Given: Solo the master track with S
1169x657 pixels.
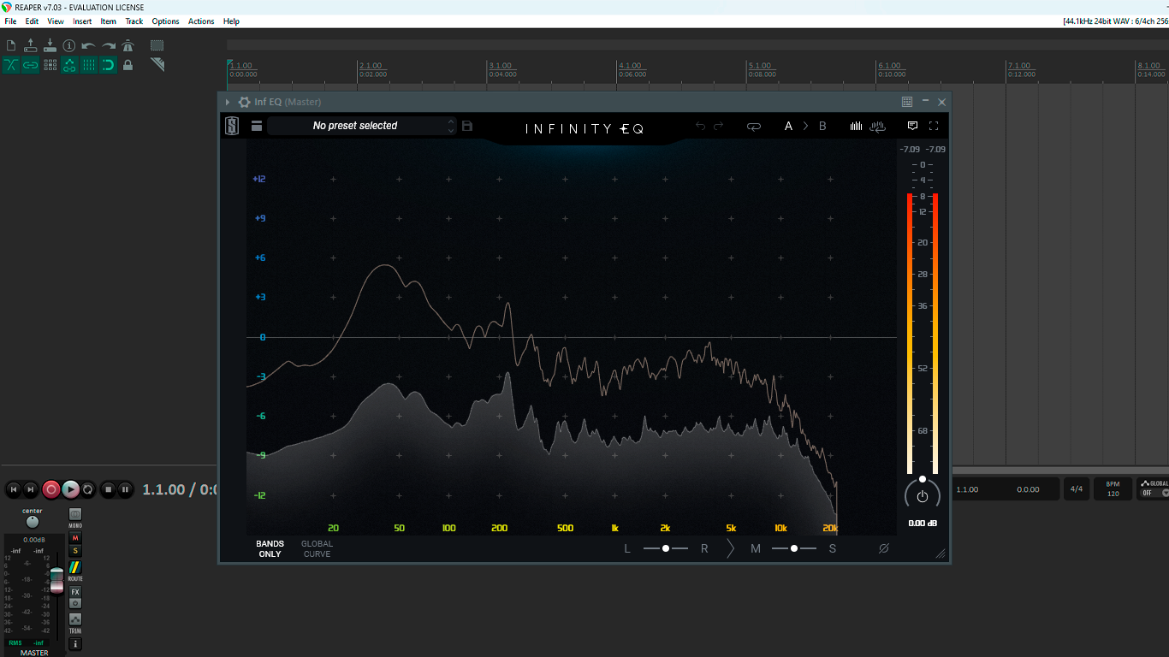Looking at the screenshot, I should tap(75, 551).
